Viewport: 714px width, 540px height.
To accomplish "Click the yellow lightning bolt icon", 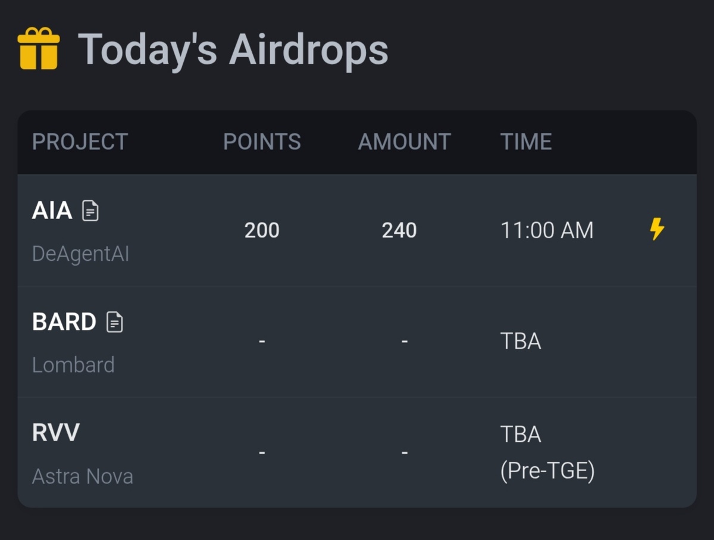I will [657, 229].
